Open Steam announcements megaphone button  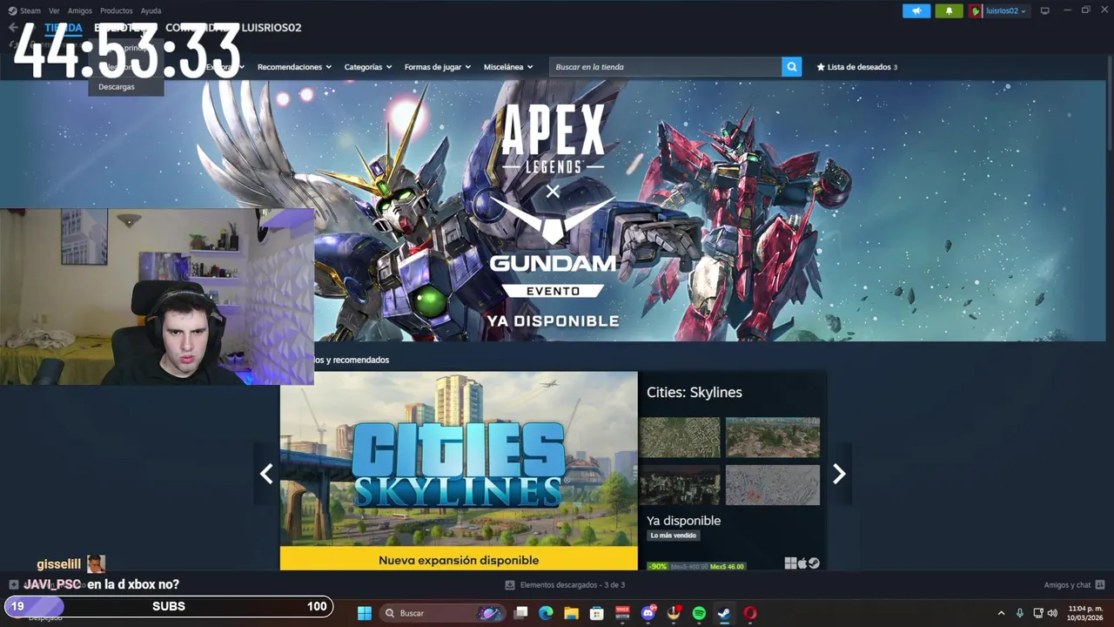point(916,10)
